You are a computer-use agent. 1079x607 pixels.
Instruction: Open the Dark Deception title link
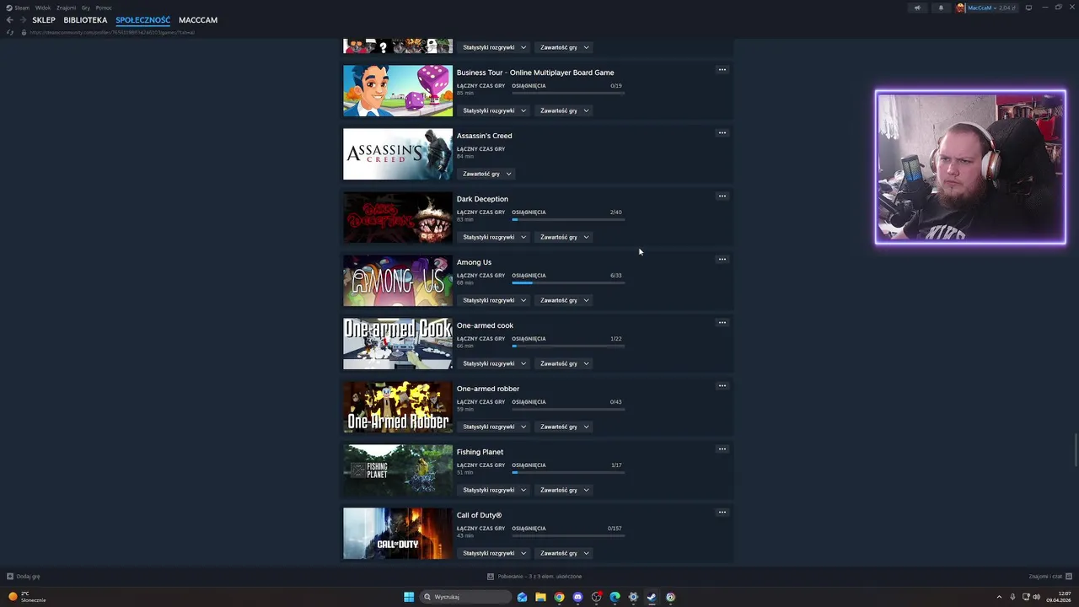482,199
